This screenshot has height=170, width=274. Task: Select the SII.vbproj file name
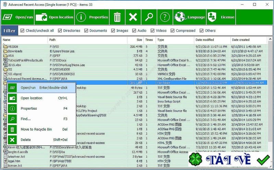coord(15,74)
